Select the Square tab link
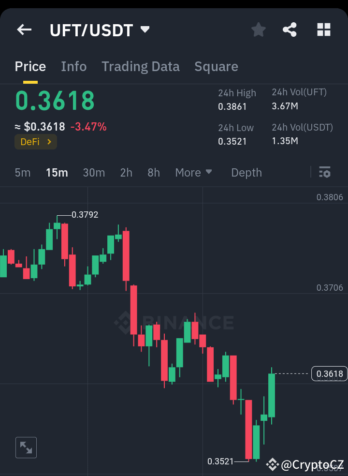This screenshot has width=348, height=476. pyautogui.click(x=216, y=66)
